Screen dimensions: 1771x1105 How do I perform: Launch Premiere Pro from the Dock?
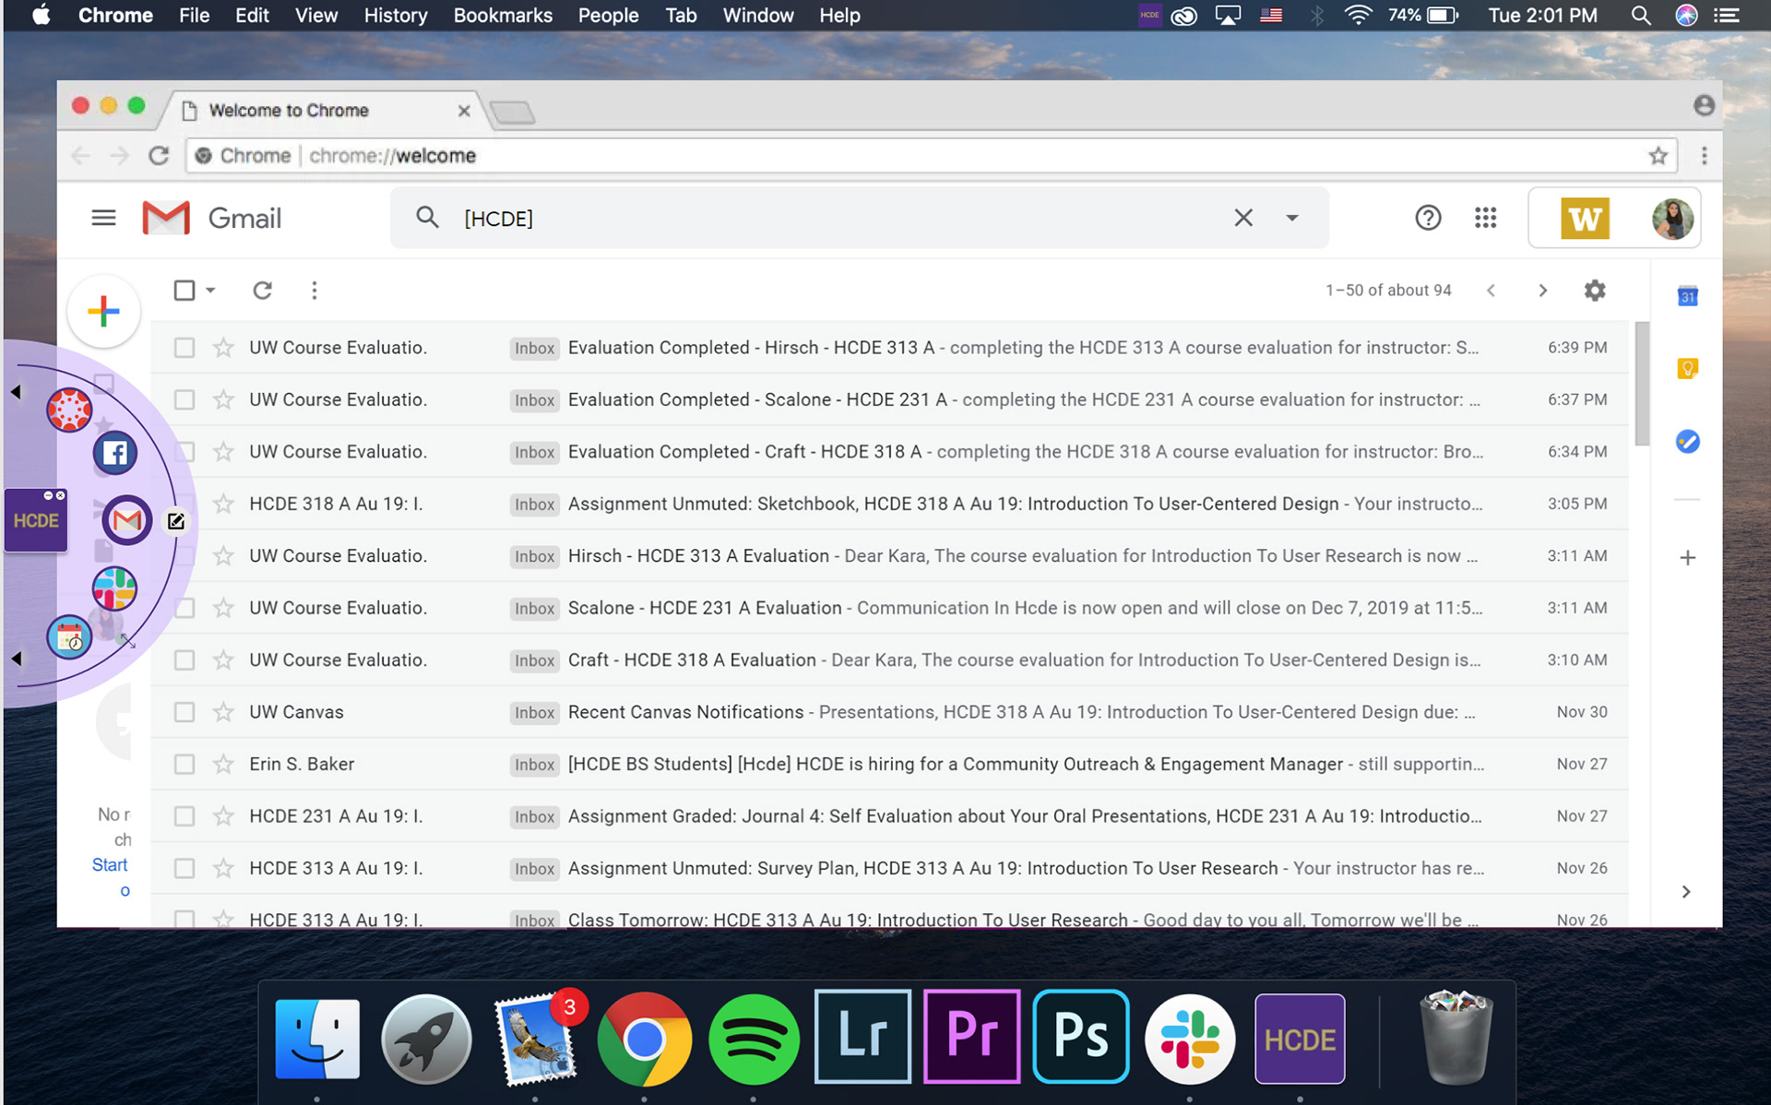click(971, 1037)
